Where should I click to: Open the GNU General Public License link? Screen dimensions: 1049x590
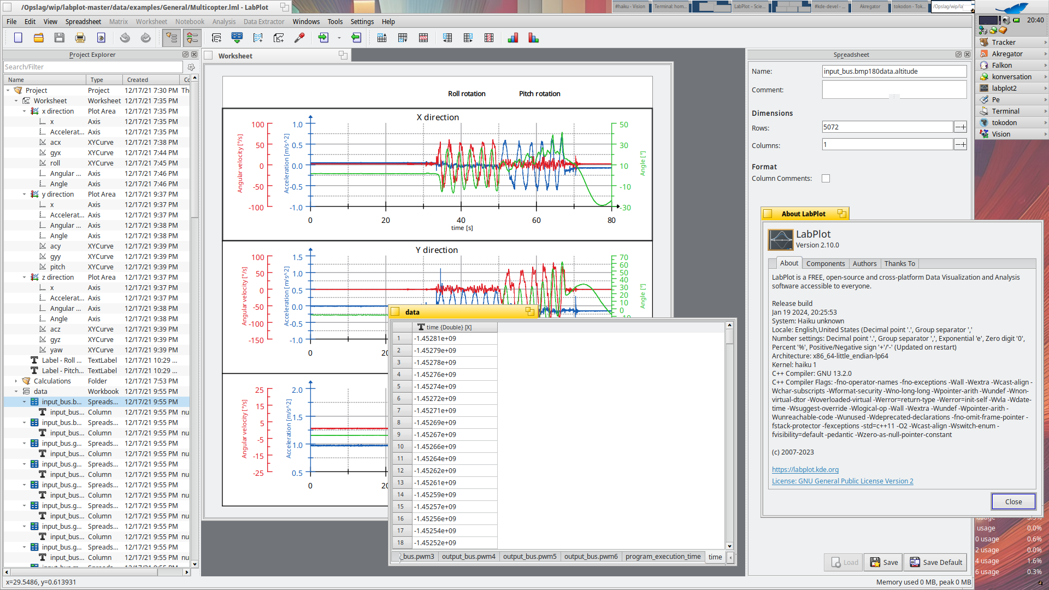point(842,481)
